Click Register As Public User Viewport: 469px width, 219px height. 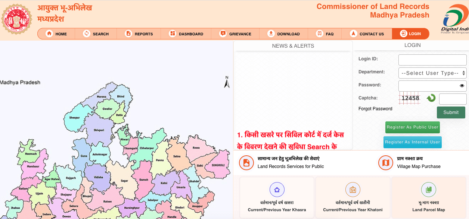point(412,127)
